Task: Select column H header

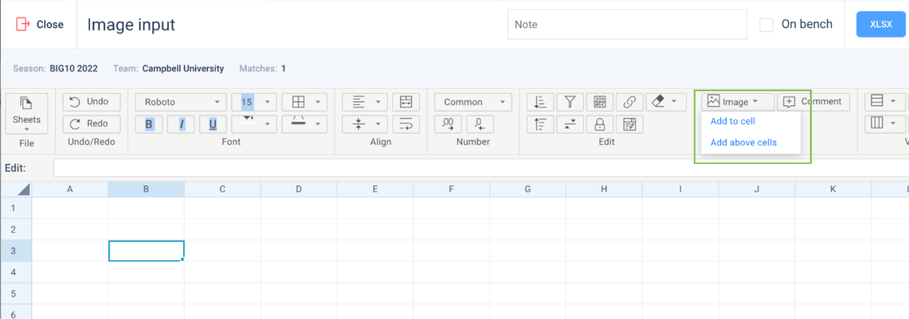Action: coord(604,189)
